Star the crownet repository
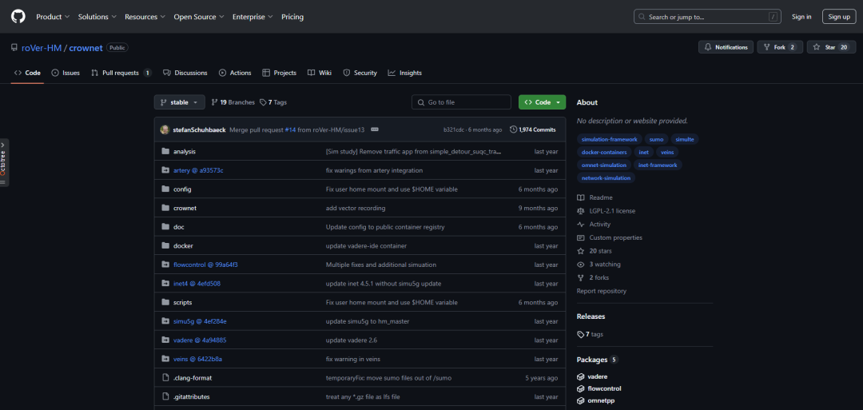Viewport: 863px width, 410px height. pos(831,47)
